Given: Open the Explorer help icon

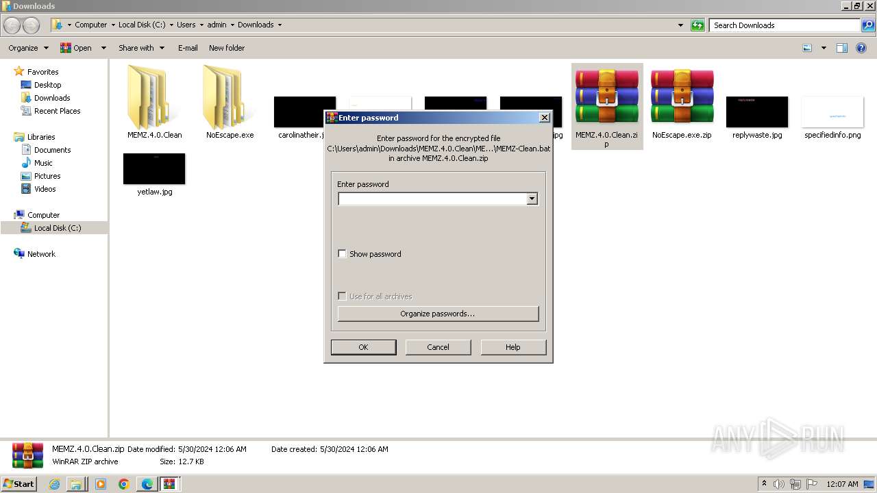Looking at the screenshot, I should tap(861, 48).
